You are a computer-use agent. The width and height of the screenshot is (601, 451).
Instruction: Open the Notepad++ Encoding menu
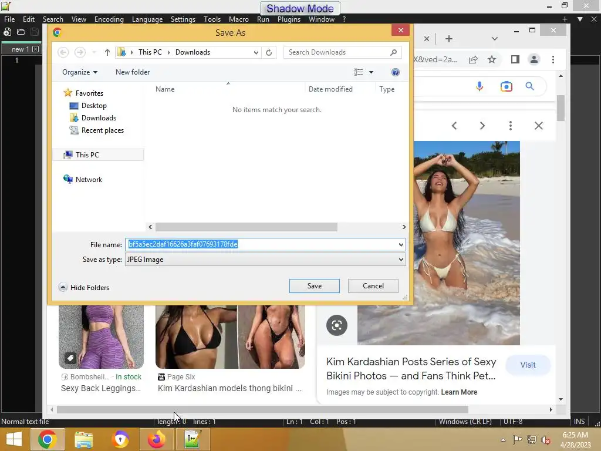coord(109,19)
